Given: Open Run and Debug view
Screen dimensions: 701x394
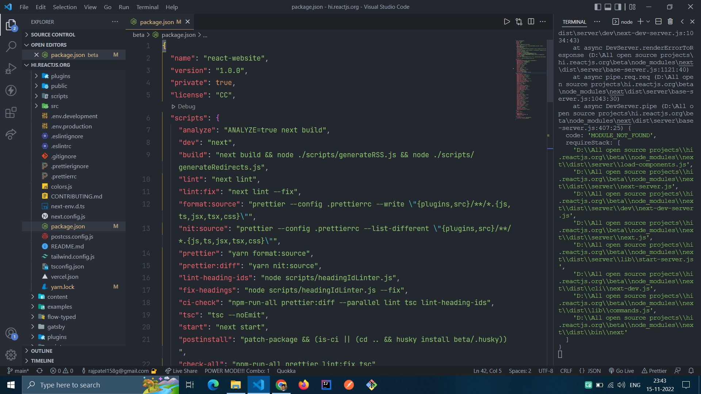Looking at the screenshot, I should coord(11,68).
